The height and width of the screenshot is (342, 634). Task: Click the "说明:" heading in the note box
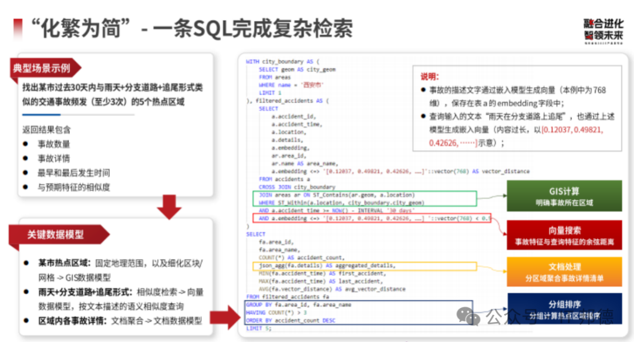pyautogui.click(x=429, y=77)
